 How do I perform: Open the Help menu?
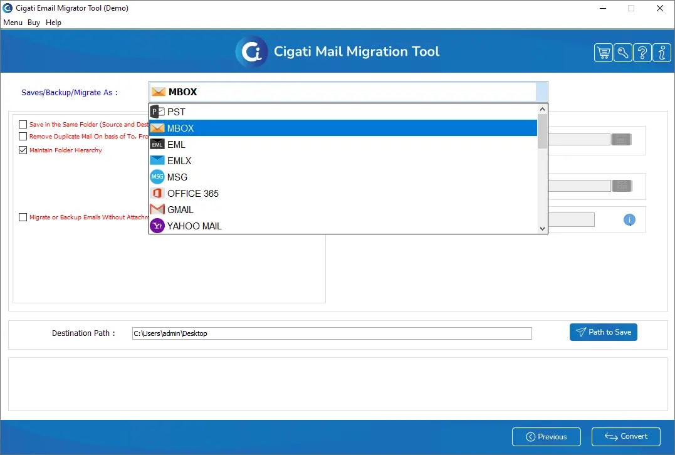pyautogui.click(x=53, y=23)
